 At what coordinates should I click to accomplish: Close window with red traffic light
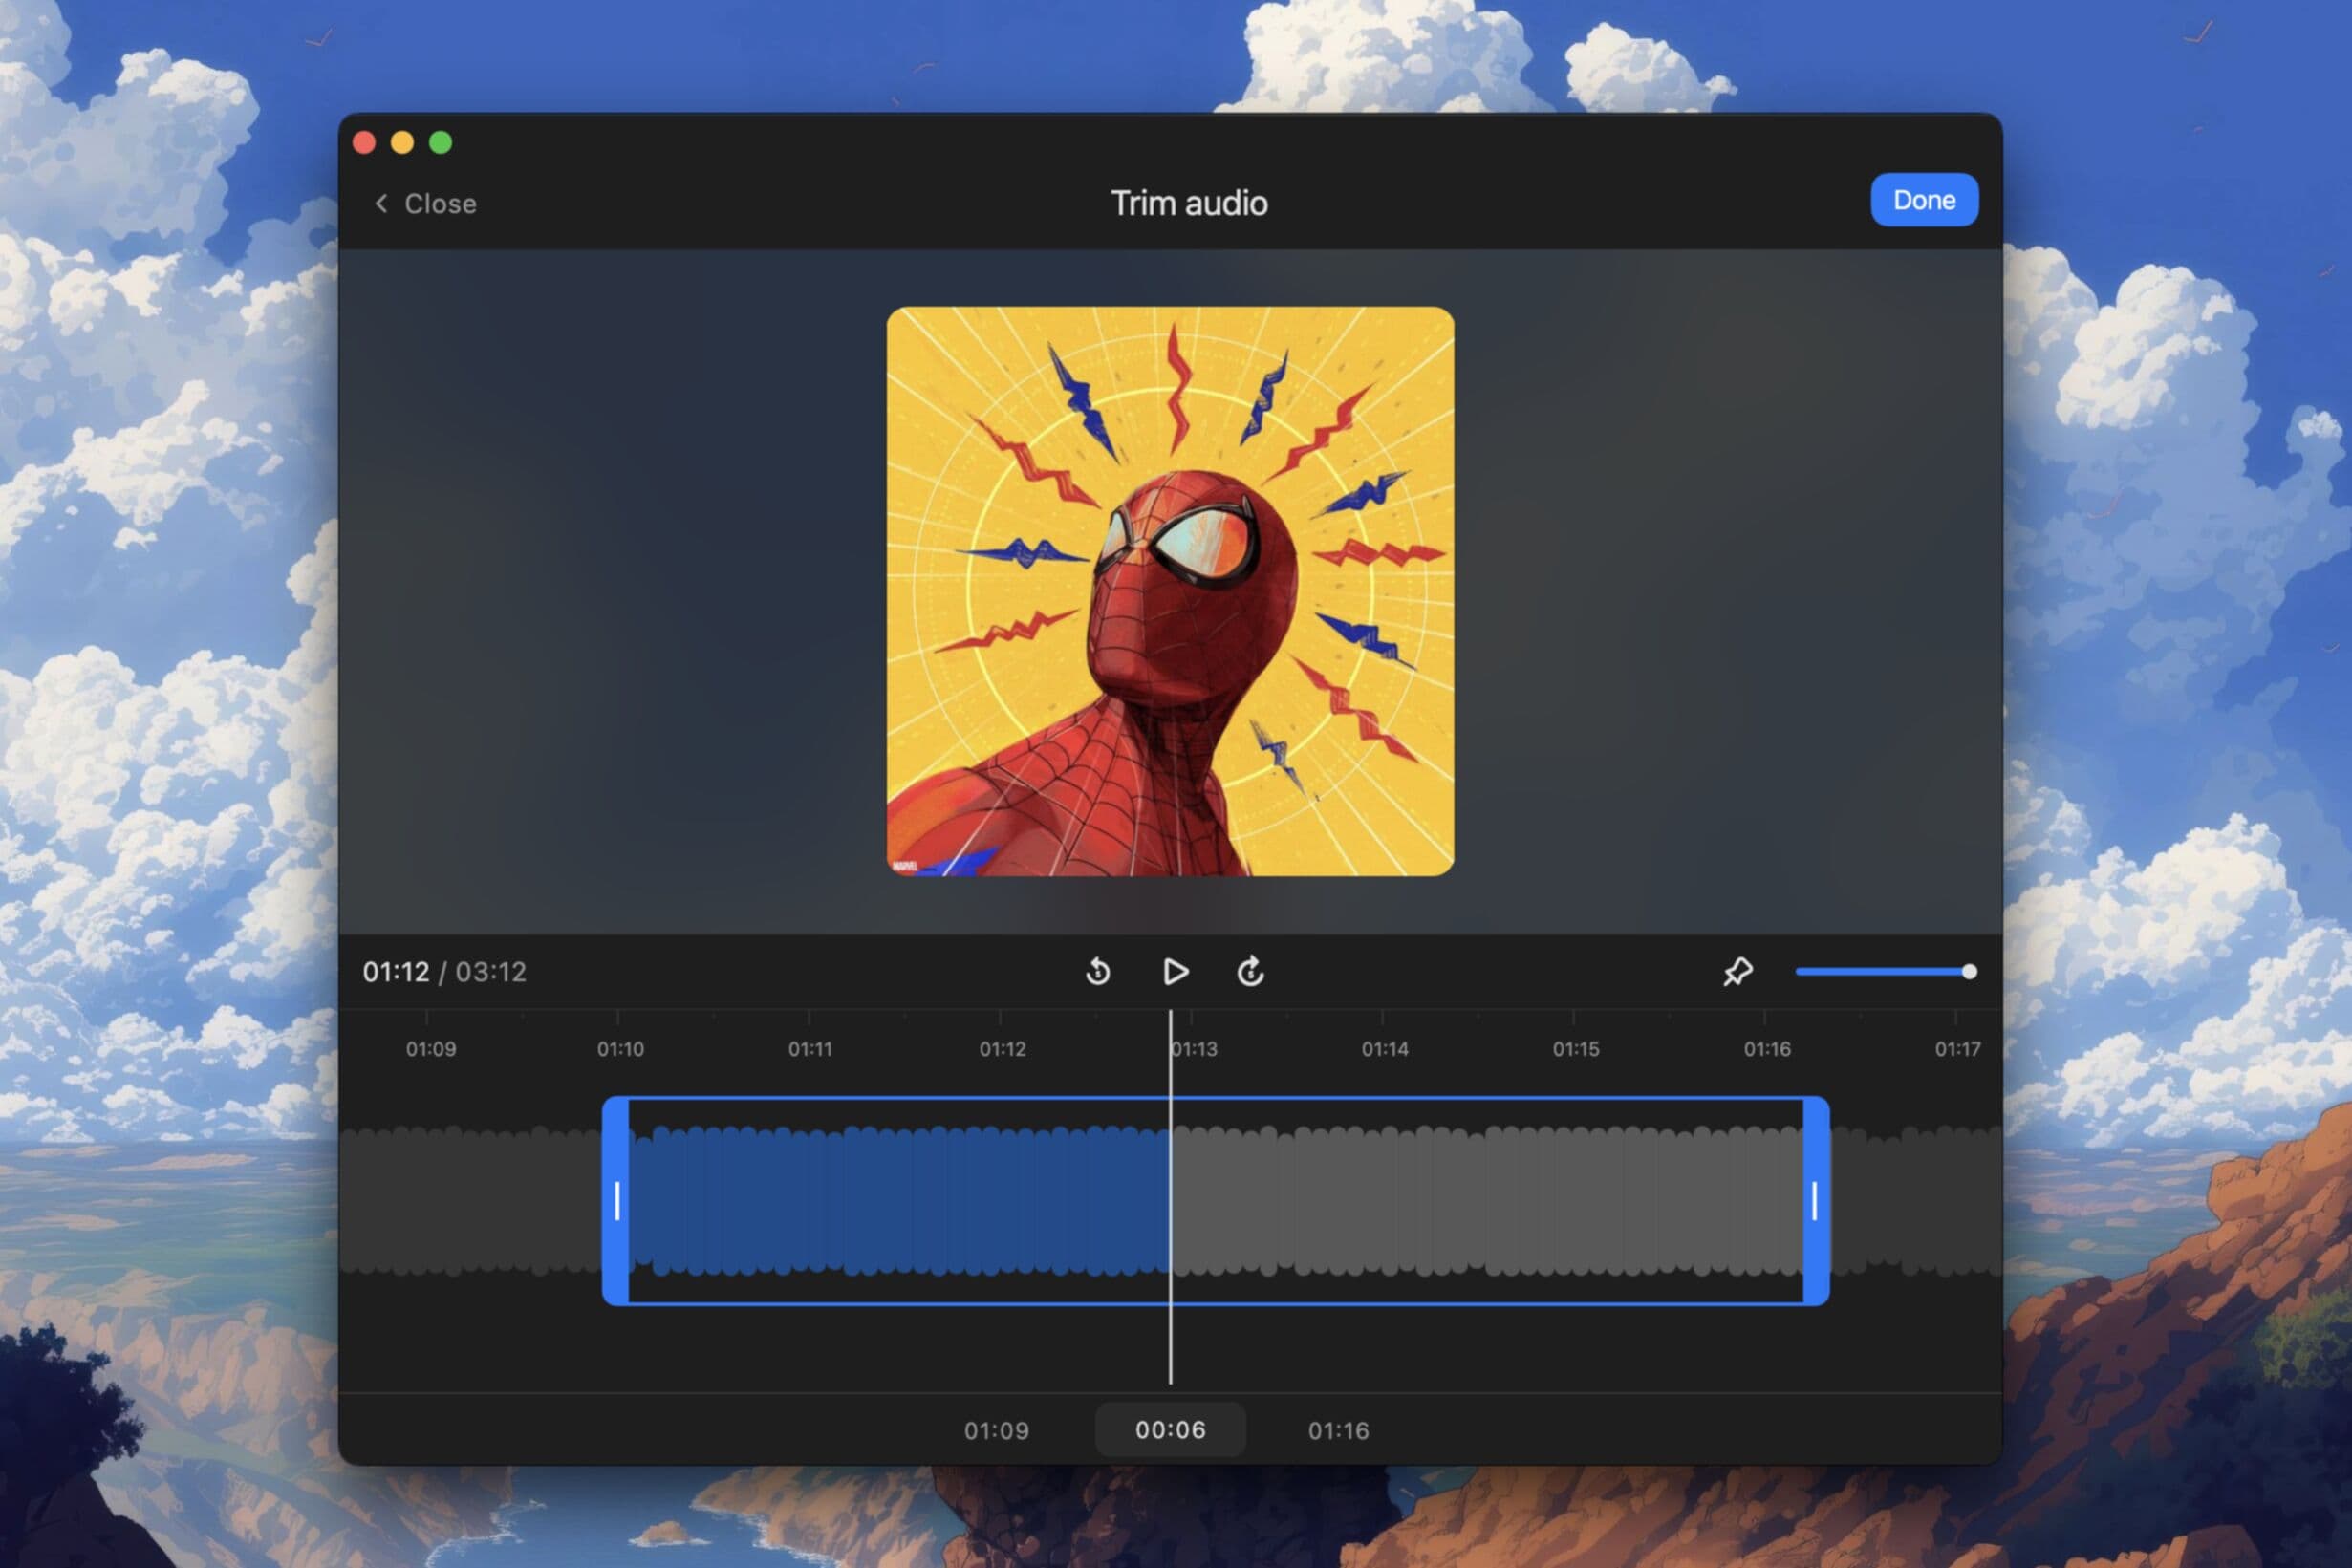(x=364, y=143)
